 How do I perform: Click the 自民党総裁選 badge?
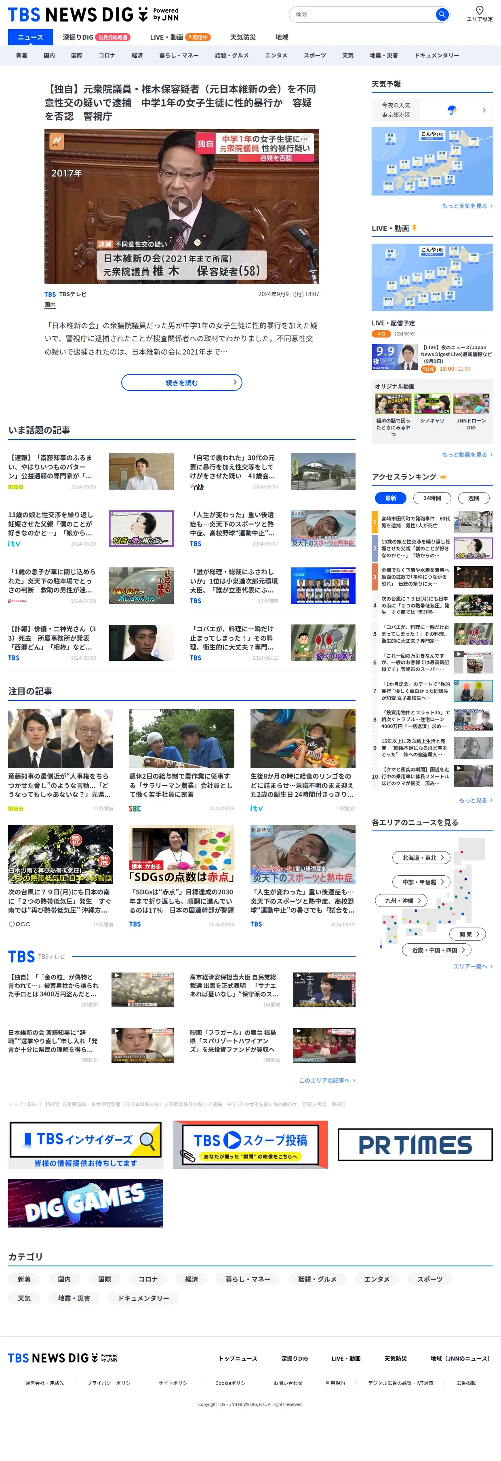[x=113, y=37]
